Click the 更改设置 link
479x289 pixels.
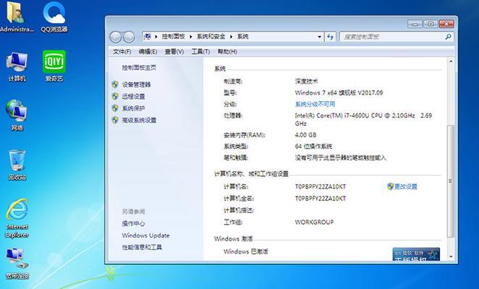pos(406,186)
